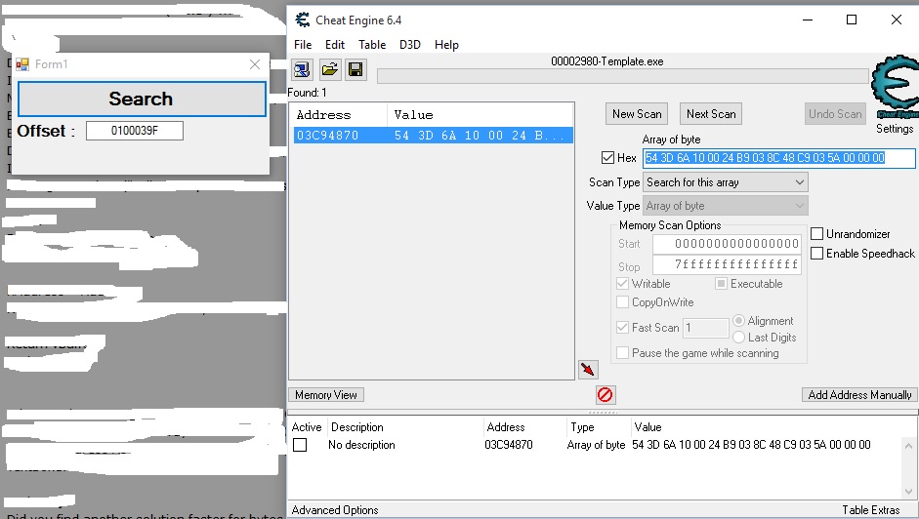Click the red no-entry clear list icon
This screenshot has height=519, width=919.
[605, 395]
